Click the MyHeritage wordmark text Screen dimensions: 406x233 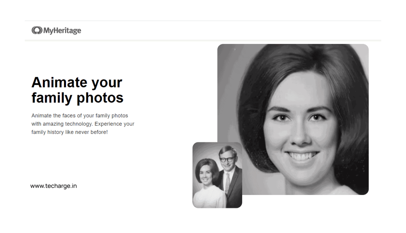(62, 30)
